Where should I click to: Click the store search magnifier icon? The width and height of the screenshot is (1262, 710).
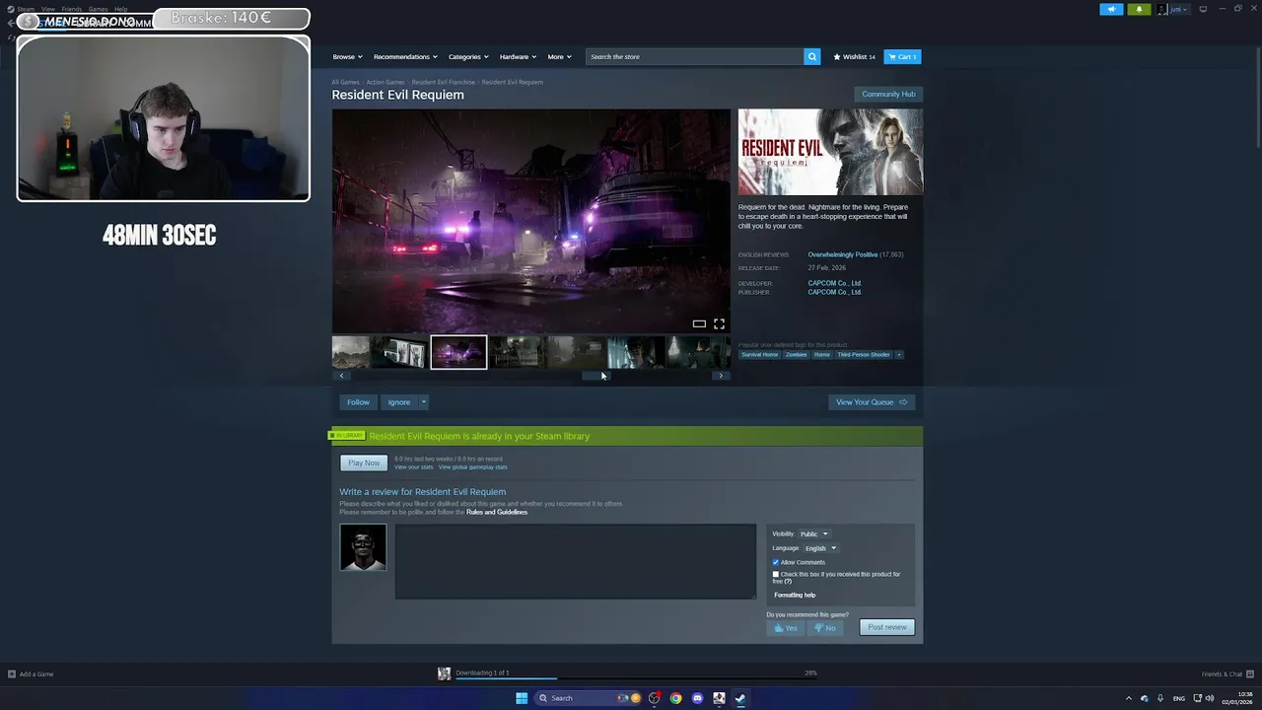(812, 56)
